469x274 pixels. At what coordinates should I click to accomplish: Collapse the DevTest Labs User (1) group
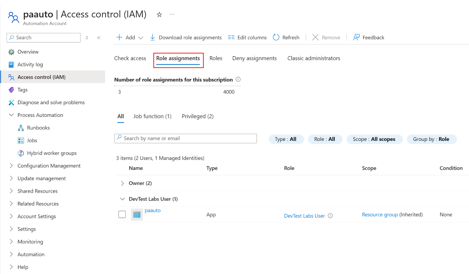pyautogui.click(x=122, y=199)
